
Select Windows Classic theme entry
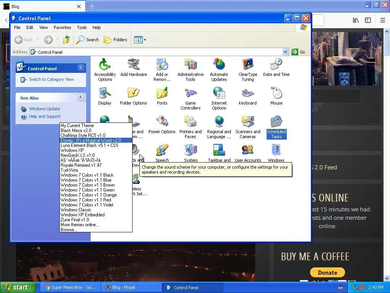[96, 210]
